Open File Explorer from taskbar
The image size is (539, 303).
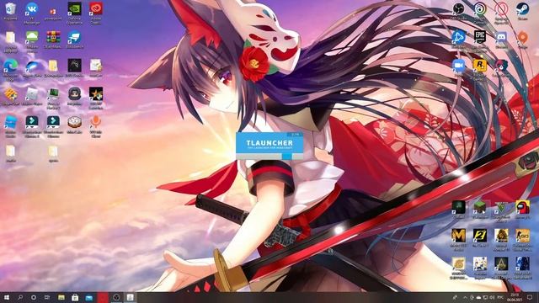(x=61, y=297)
